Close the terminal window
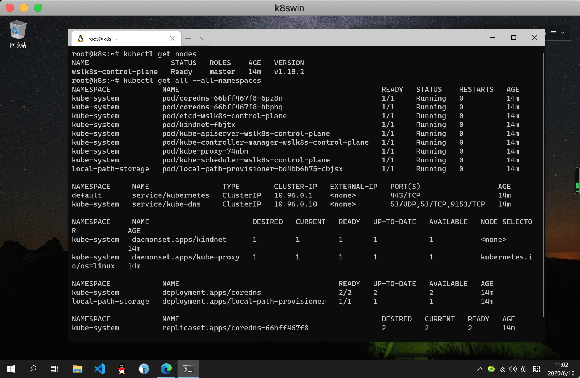 [x=534, y=38]
